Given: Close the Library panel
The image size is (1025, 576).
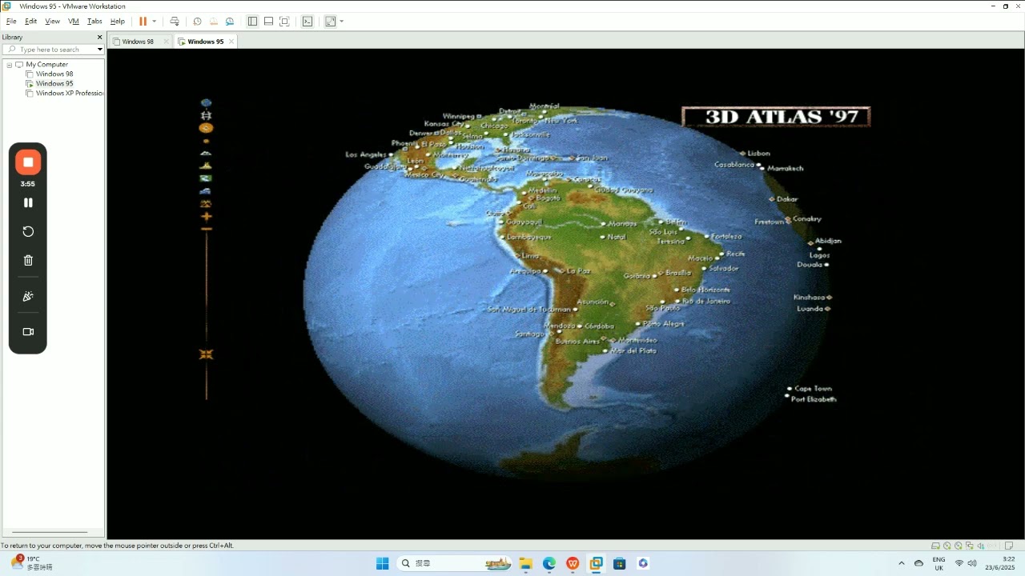Looking at the screenshot, I should point(99,37).
